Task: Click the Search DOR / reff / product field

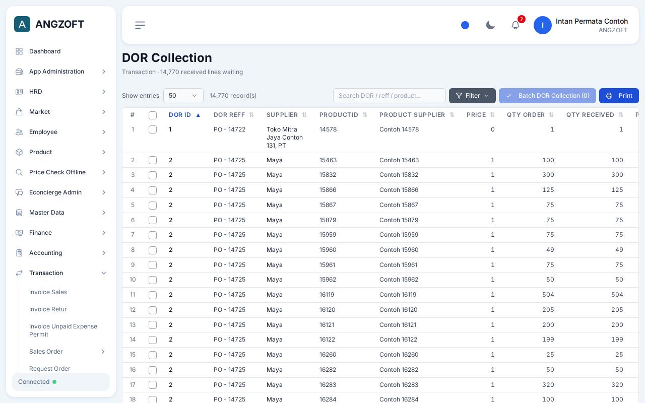Action: [x=390, y=96]
